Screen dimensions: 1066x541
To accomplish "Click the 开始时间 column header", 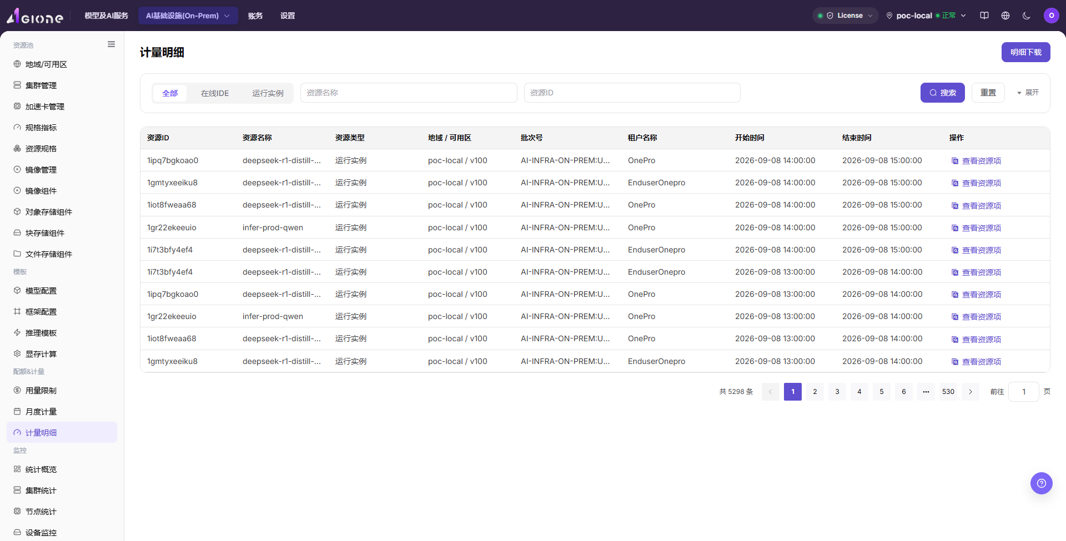I will pos(750,138).
